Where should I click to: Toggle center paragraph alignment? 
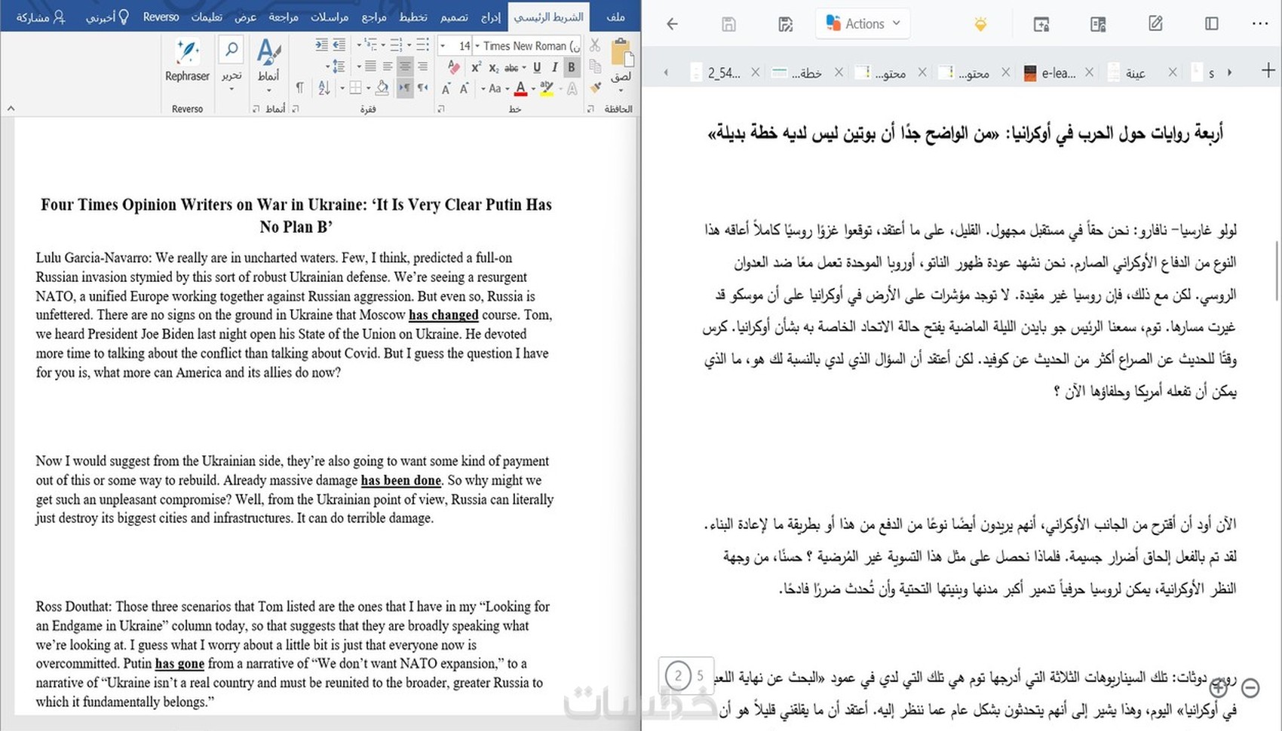pos(405,67)
